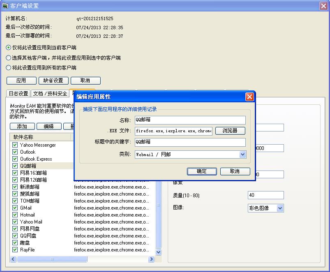
Task: Select 将此设置应用到所有的客户端 option
Action: coord(9,68)
